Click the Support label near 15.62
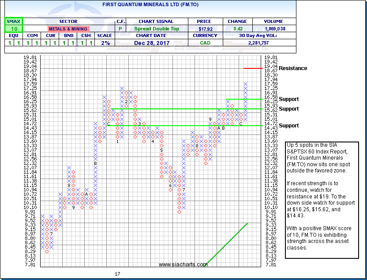The width and height of the screenshot is (367, 280). tap(288, 109)
